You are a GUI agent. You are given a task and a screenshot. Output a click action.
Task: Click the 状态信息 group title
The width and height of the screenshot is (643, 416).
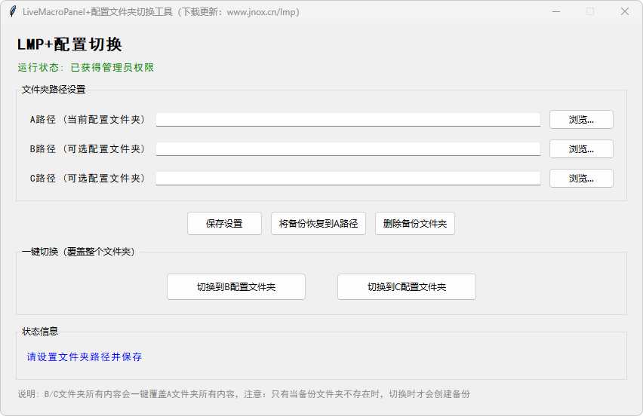coord(40,332)
